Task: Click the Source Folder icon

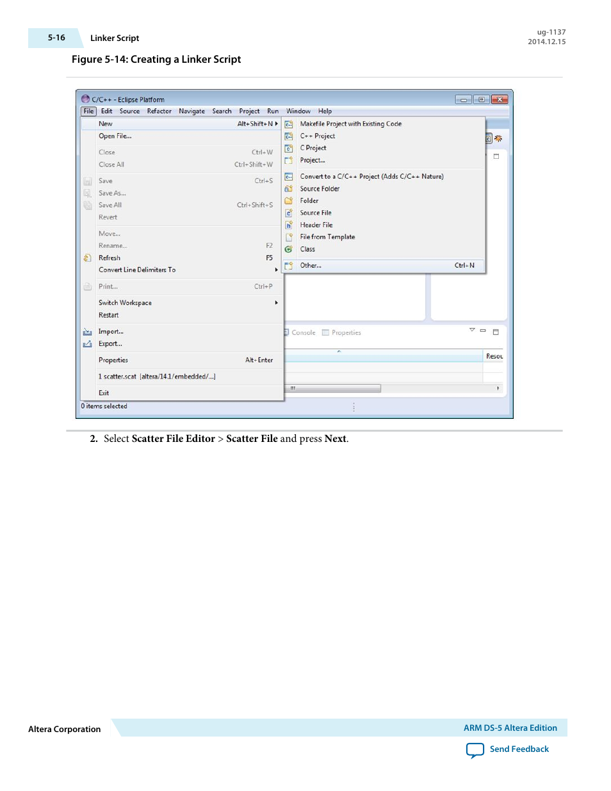Action: pyautogui.click(x=288, y=189)
